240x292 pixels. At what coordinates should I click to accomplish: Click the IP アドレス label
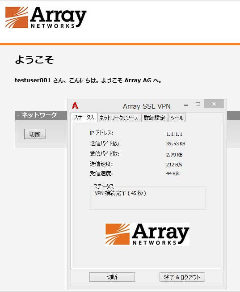pyautogui.click(x=101, y=133)
